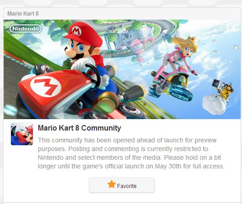Click the Mario Kart 8 Community heading

pos(79,128)
